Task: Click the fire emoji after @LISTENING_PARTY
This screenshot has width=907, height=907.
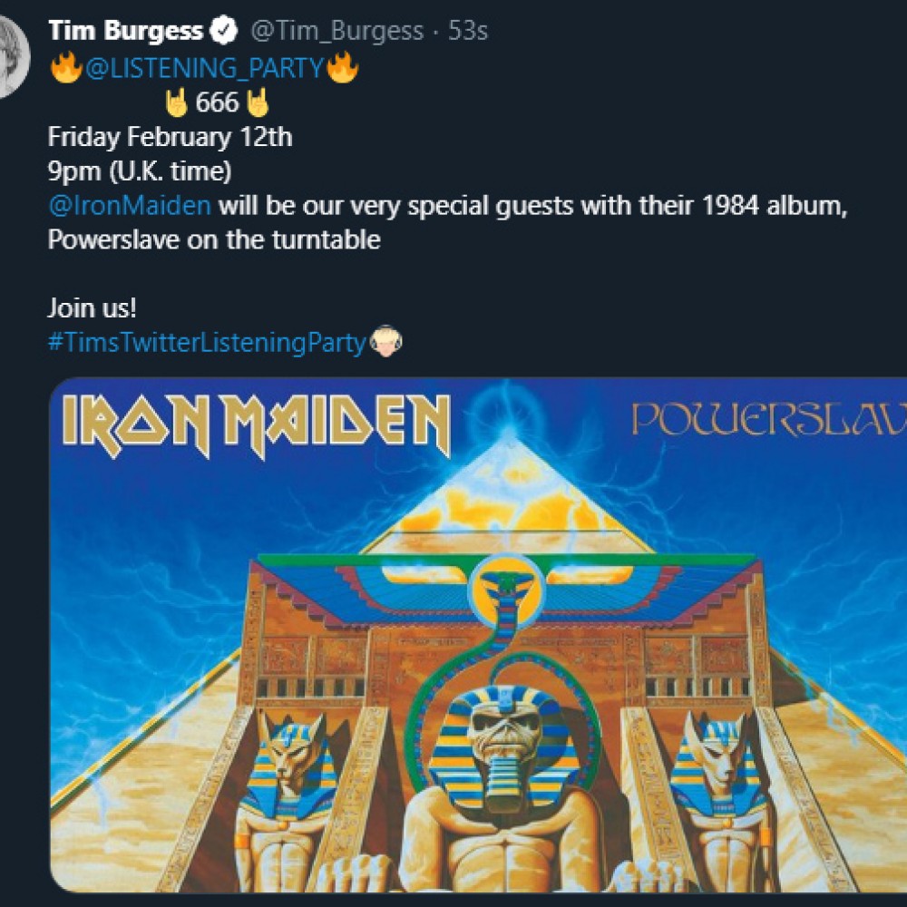Action: tap(343, 68)
